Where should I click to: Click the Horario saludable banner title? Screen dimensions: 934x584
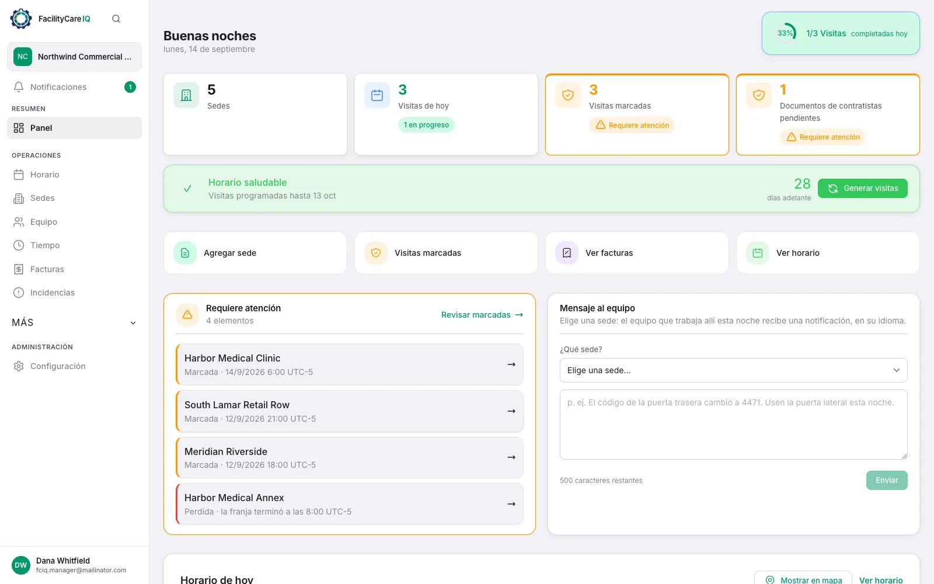[x=248, y=182]
